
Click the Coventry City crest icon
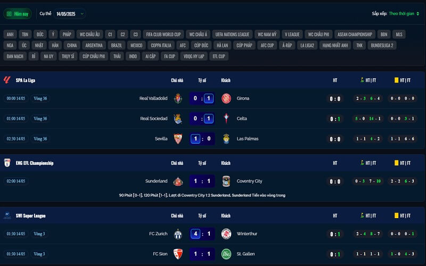click(226, 181)
